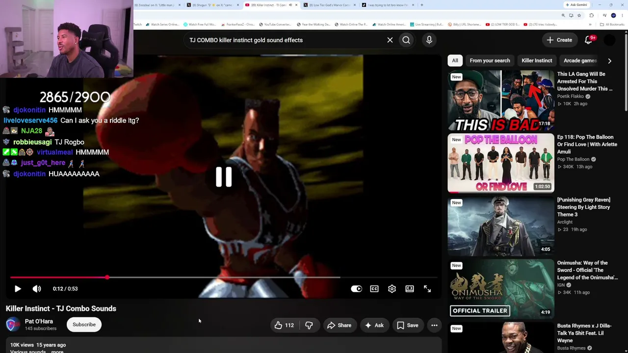Click the video title Killer Instinct - TJ Combo Sounds

coord(61,308)
